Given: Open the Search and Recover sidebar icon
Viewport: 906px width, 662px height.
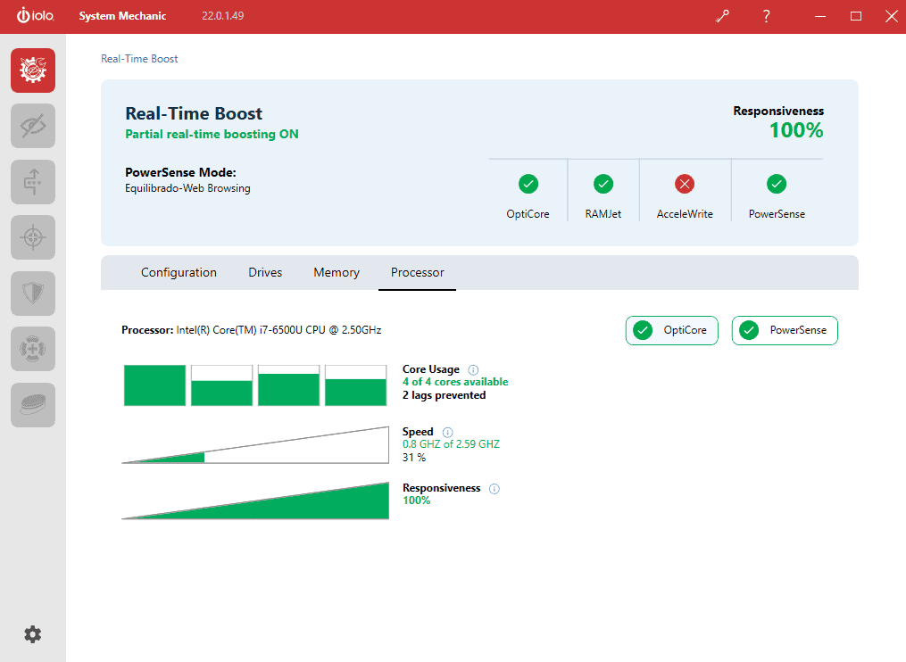Looking at the screenshot, I should (x=32, y=237).
